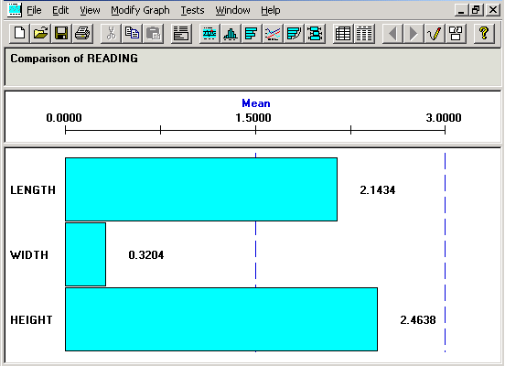The height and width of the screenshot is (366, 505).
Task: Restore the child window
Action: [476, 10]
